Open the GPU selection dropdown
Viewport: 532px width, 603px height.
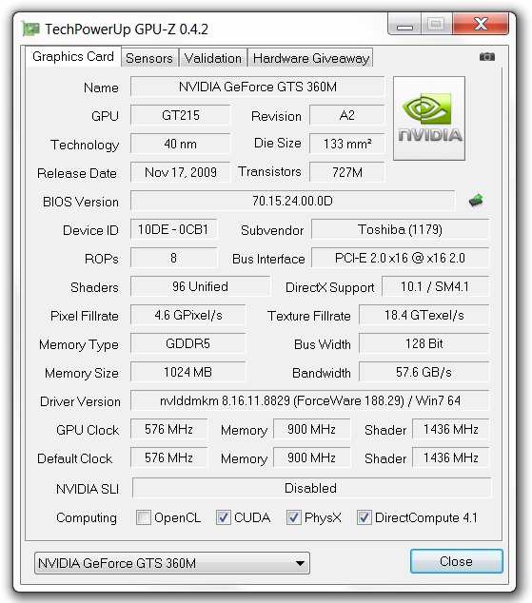point(172,563)
